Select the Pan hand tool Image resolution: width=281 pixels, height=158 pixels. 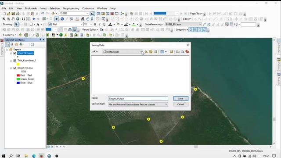13,19
